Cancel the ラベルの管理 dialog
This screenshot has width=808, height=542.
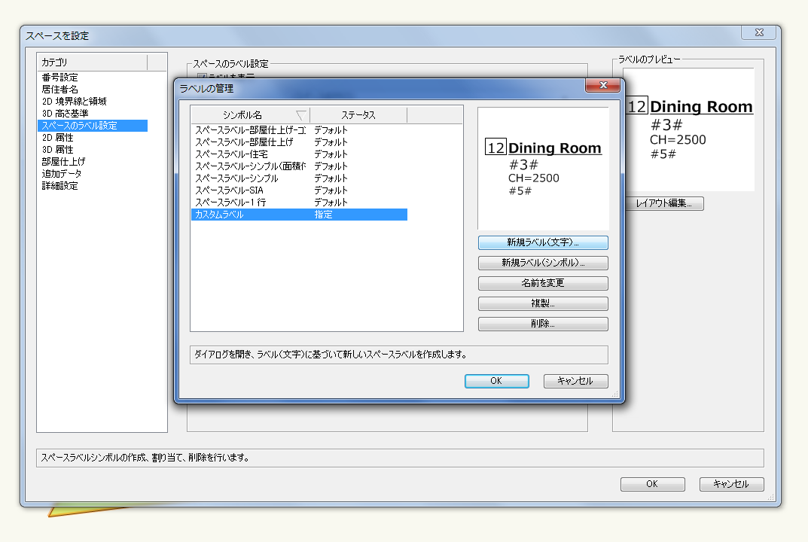coord(575,381)
